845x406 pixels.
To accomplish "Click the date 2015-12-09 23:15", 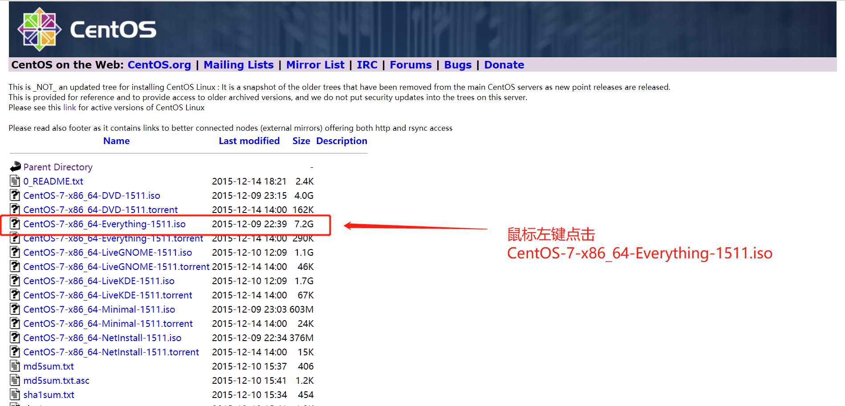I will tap(249, 196).
